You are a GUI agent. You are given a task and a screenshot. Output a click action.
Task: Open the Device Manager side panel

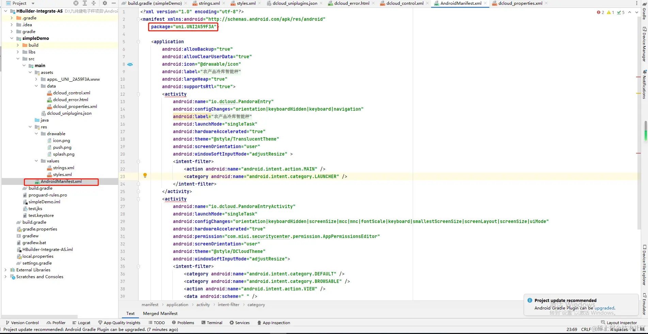(x=644, y=44)
